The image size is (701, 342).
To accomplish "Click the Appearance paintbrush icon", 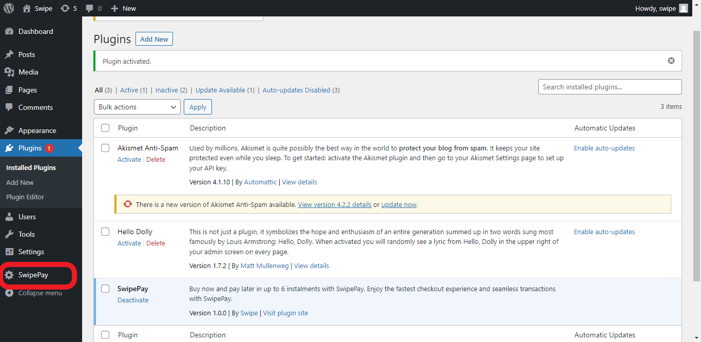I will tap(9, 130).
